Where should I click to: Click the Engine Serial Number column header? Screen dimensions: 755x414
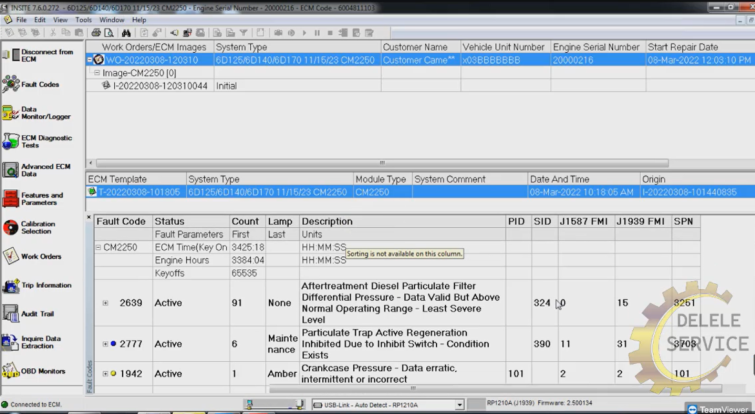598,47
